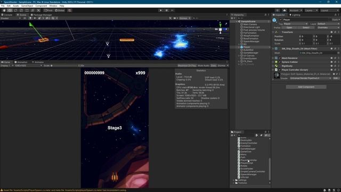This screenshot has height=192, width=341.
Task: Expand FX_Stars in Hierarchy
Action: coord(239,61)
